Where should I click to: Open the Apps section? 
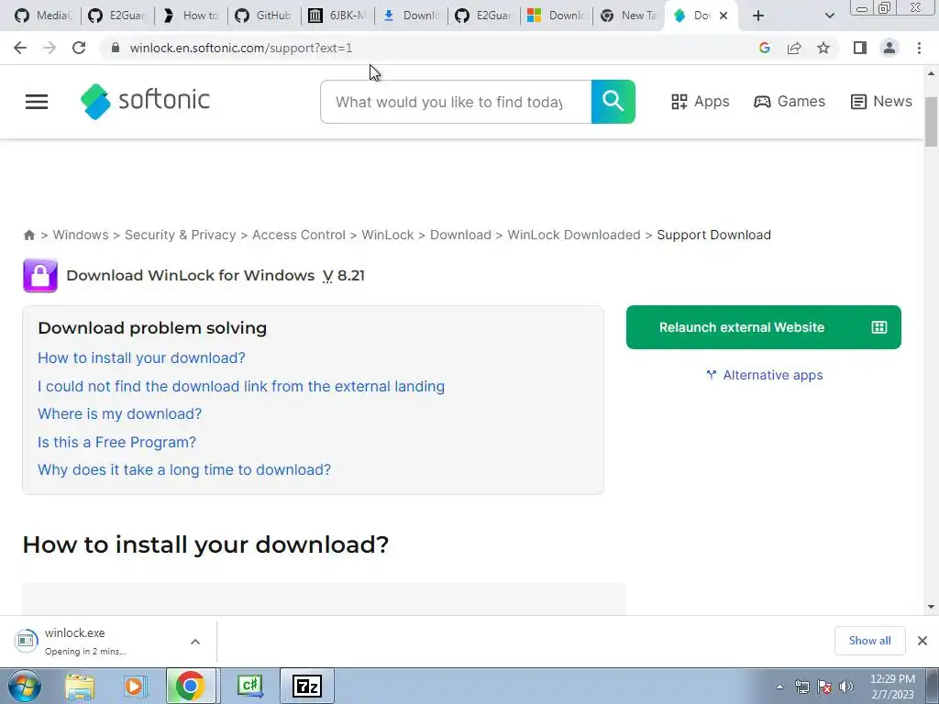(x=700, y=101)
